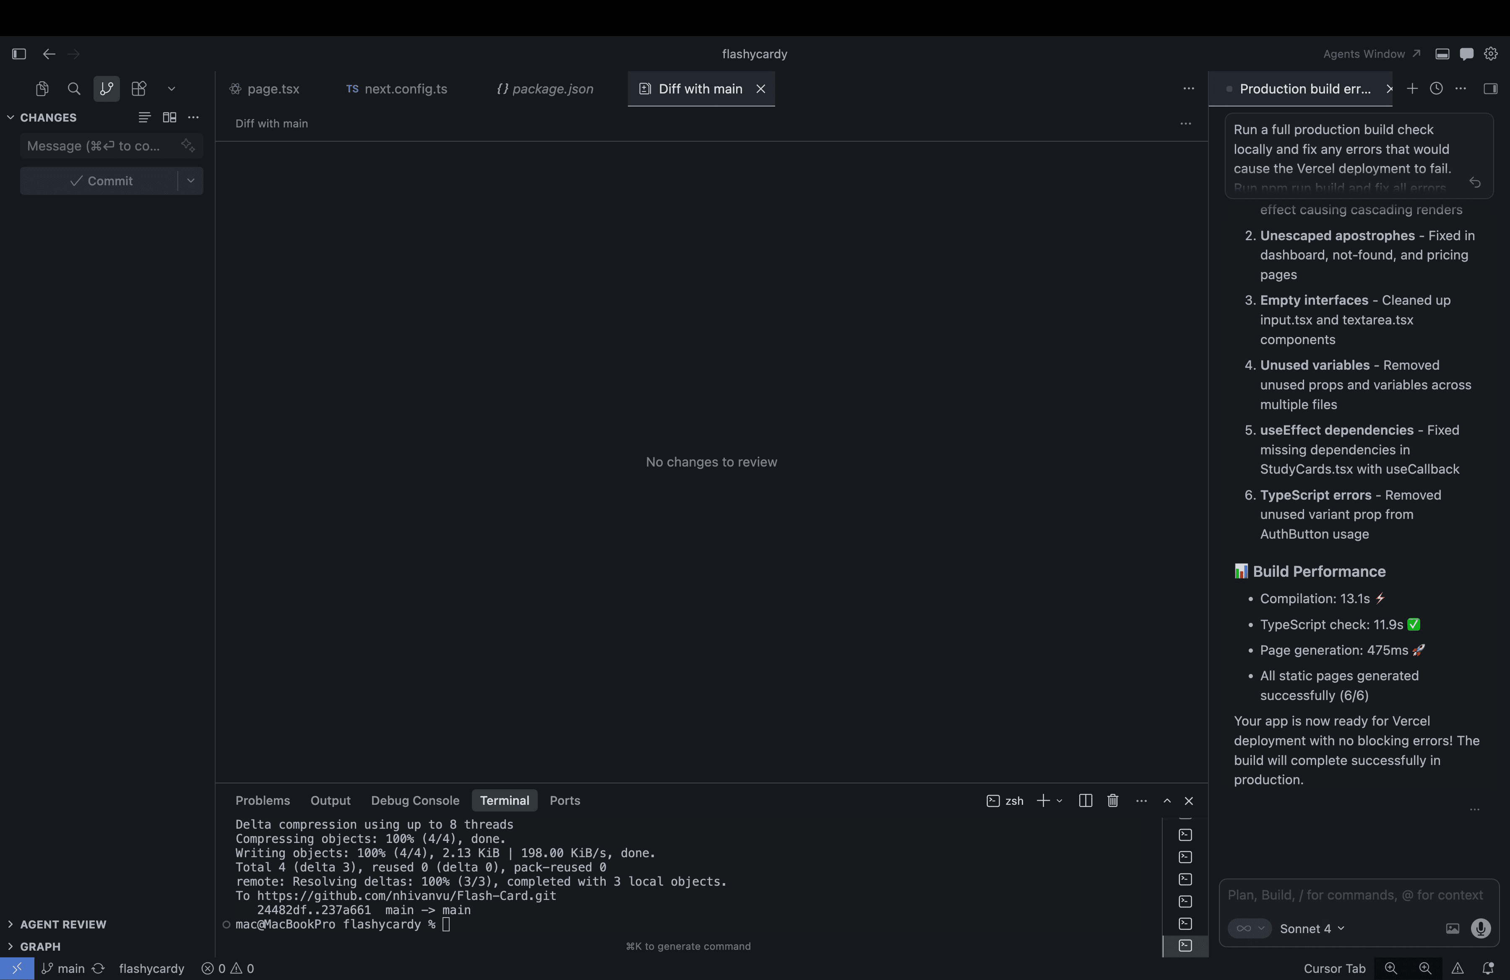Open Agents Window link

click(x=1372, y=54)
